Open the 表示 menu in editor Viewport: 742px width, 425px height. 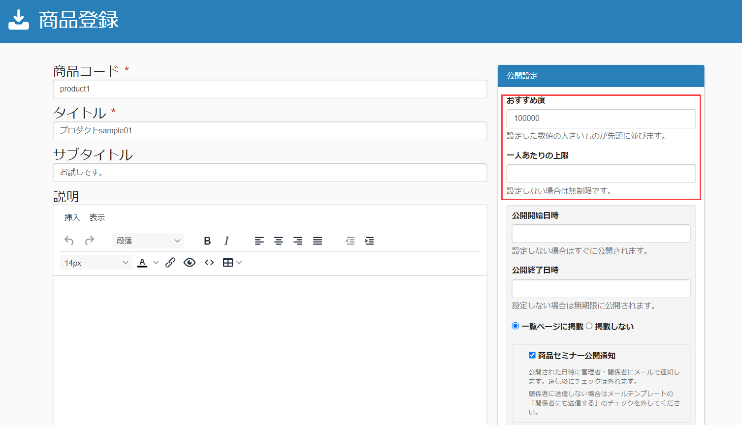[x=97, y=217]
